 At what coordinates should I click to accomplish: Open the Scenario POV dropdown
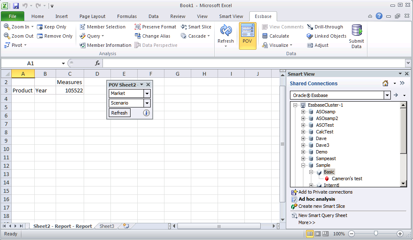(x=147, y=103)
